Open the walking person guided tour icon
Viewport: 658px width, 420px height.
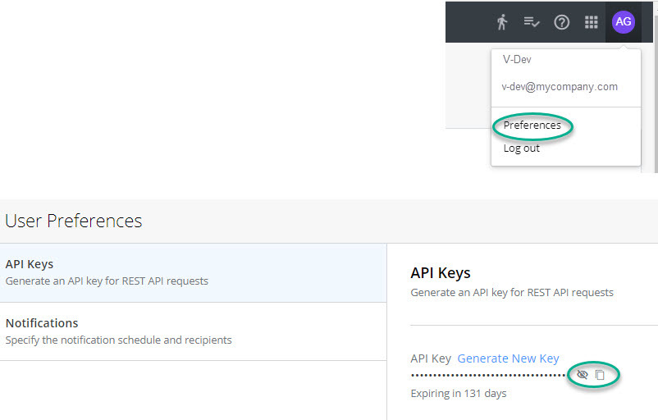[502, 22]
